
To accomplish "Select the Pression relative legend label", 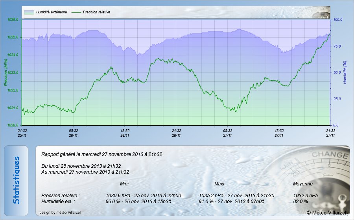I will coord(96,12).
